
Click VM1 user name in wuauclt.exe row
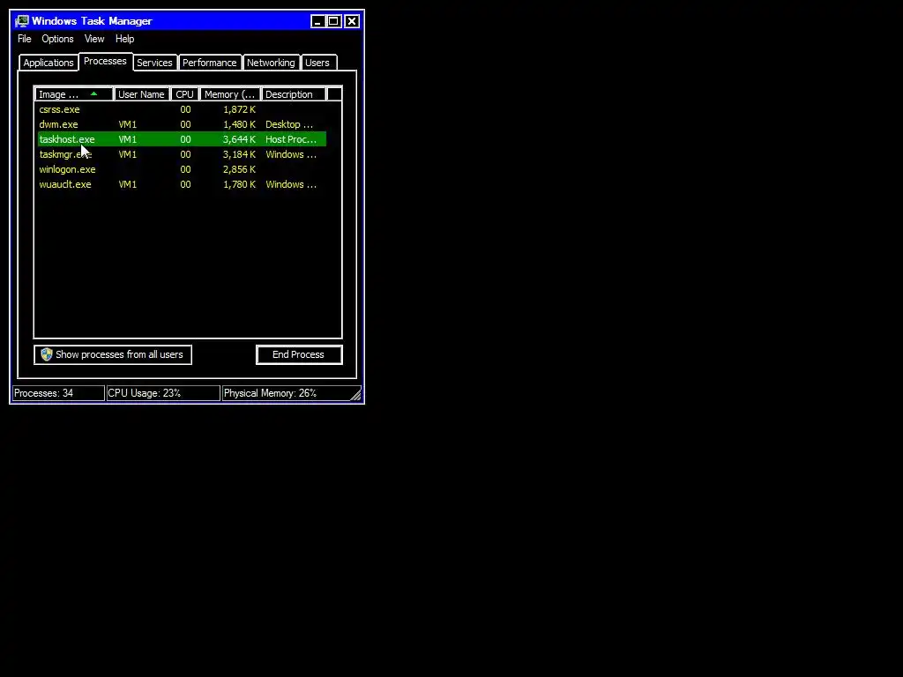pyautogui.click(x=128, y=184)
